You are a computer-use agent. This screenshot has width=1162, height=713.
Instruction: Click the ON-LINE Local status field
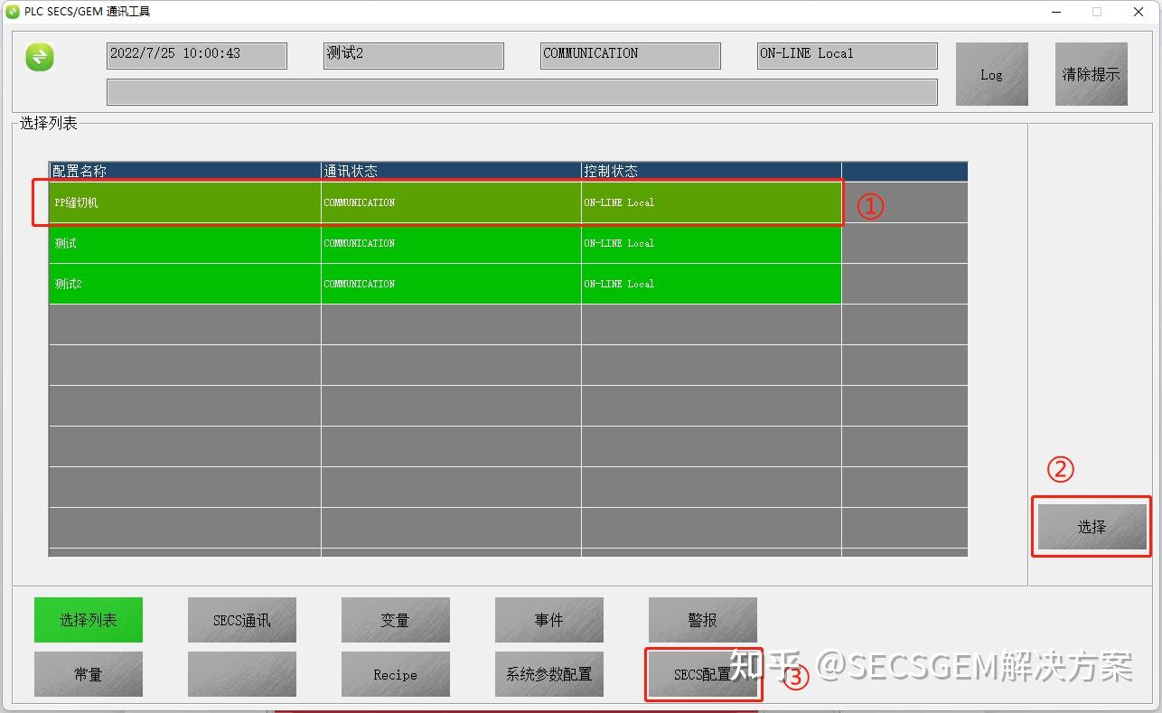tap(846, 55)
